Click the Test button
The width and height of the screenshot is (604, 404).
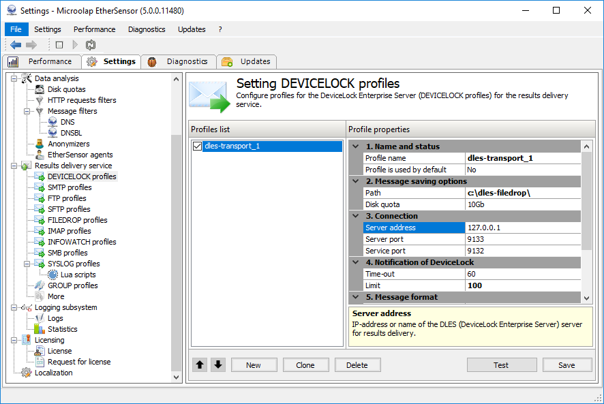pos(502,364)
